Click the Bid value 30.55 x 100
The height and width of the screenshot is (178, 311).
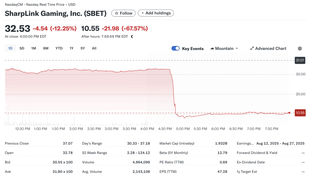tap(62, 162)
